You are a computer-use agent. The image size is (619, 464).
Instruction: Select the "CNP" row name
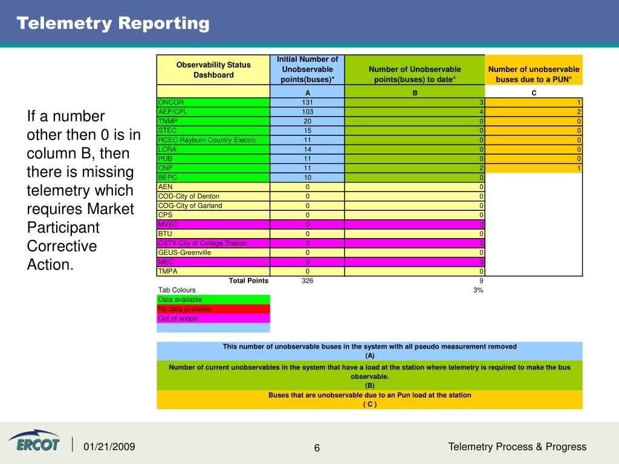213,168
